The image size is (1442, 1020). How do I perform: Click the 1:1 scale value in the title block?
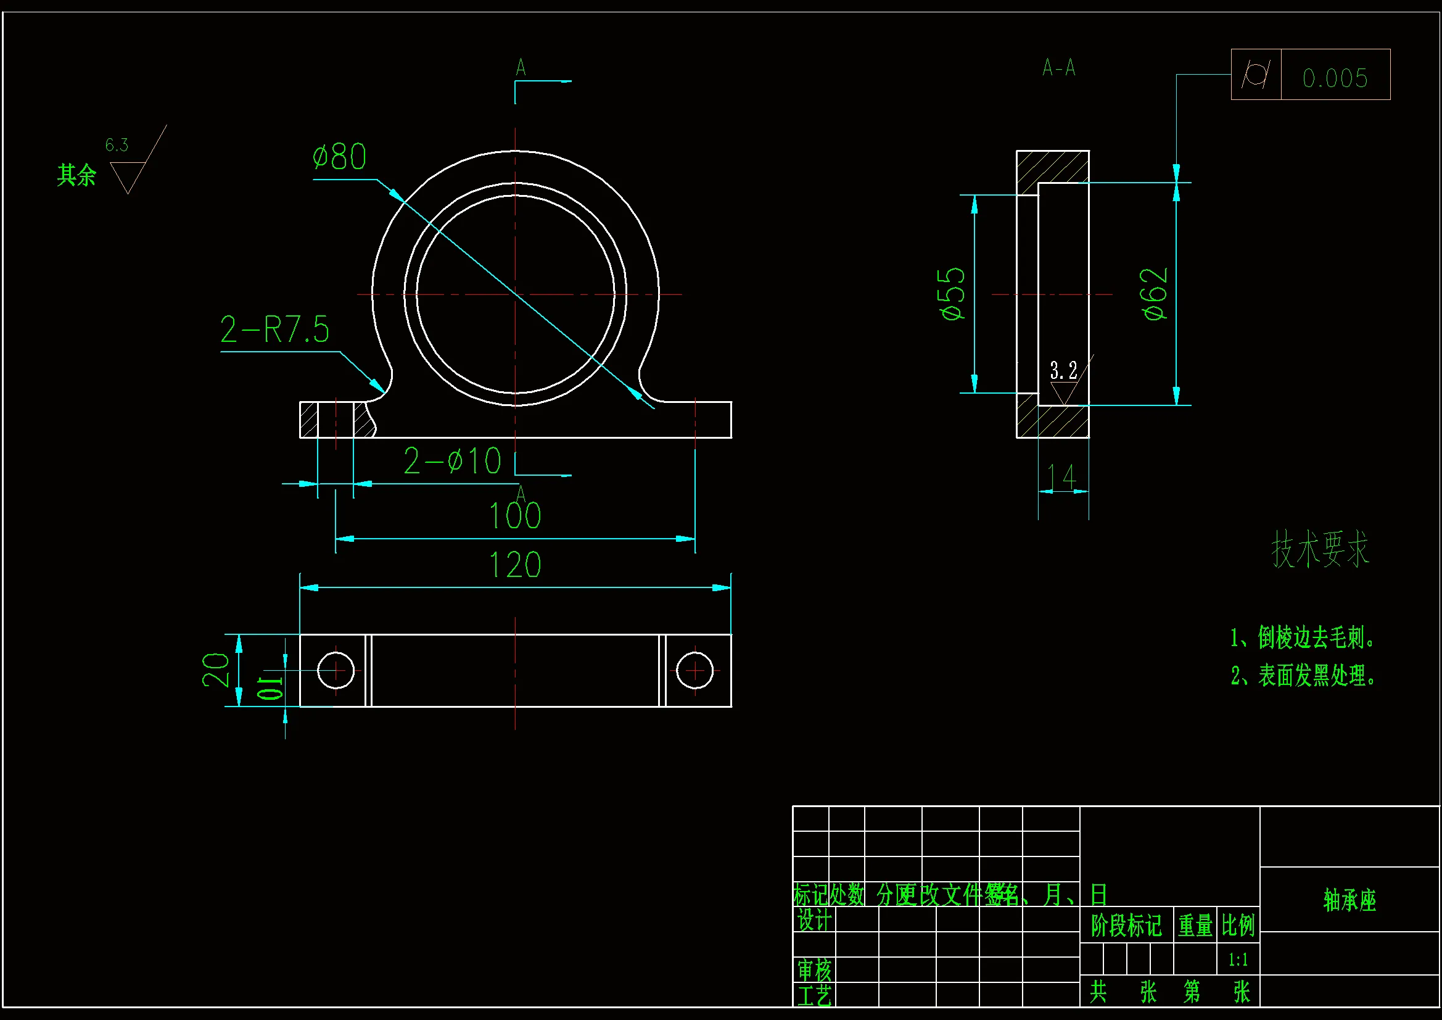[x=1238, y=960]
